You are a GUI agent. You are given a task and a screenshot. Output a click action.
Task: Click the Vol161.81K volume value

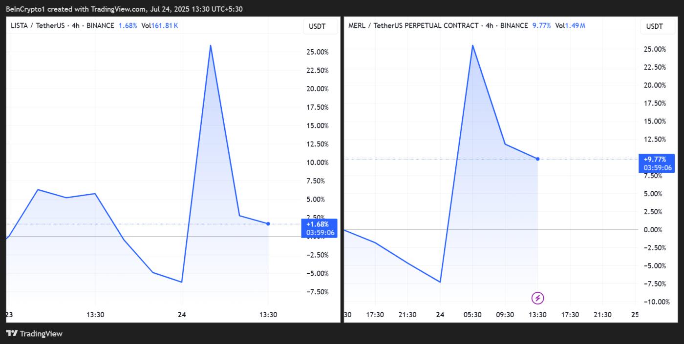click(x=160, y=25)
